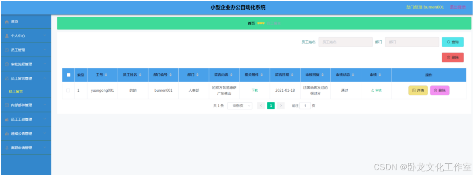The height and width of the screenshot is (175, 473).
Task: Click page number 1 button
Action: (271, 105)
